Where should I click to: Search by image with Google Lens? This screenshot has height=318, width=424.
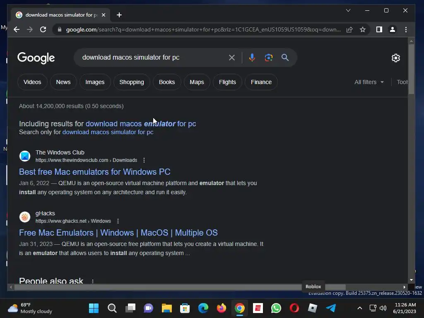(268, 57)
